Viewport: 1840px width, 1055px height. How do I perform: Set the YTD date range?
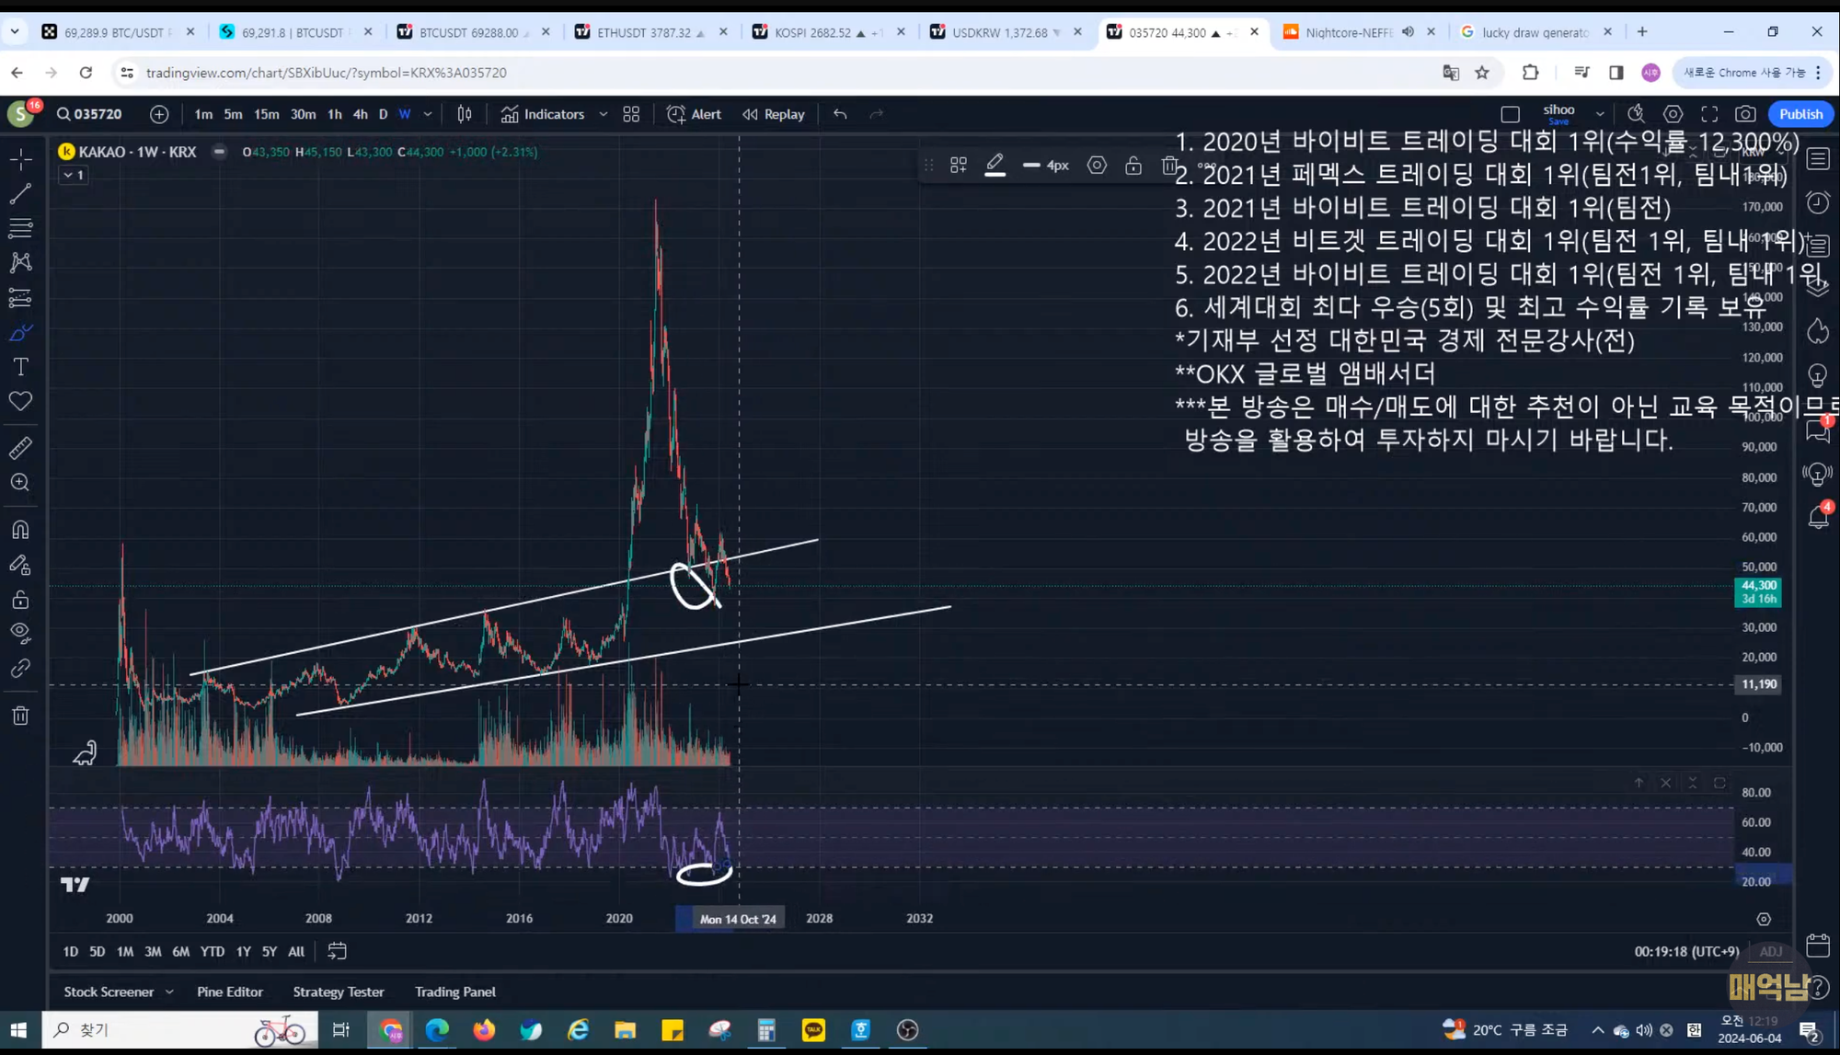(213, 951)
